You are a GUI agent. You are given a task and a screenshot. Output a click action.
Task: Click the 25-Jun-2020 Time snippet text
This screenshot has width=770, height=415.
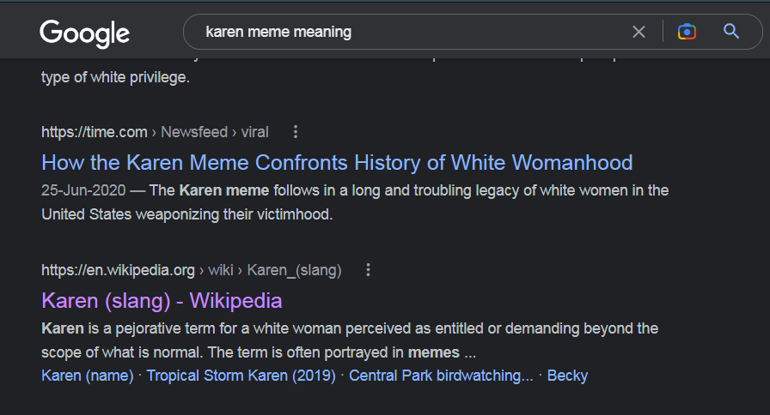coord(354,201)
